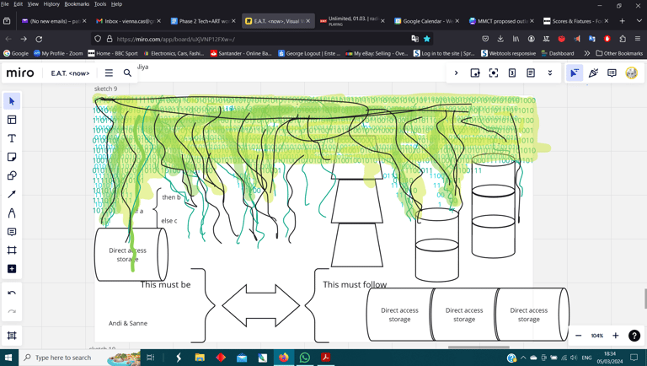The image size is (647, 366).
Task: Select the Frame tool
Action: [x=12, y=250]
